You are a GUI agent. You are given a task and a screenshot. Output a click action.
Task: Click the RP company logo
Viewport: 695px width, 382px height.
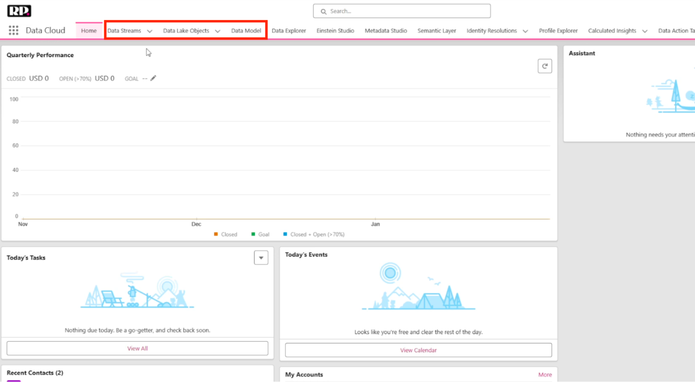[19, 11]
